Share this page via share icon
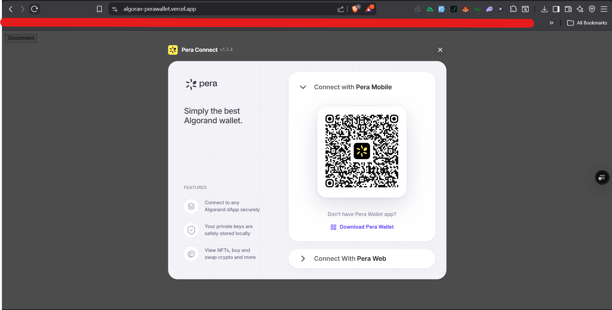Screen dimensions: 612x310 point(341,9)
